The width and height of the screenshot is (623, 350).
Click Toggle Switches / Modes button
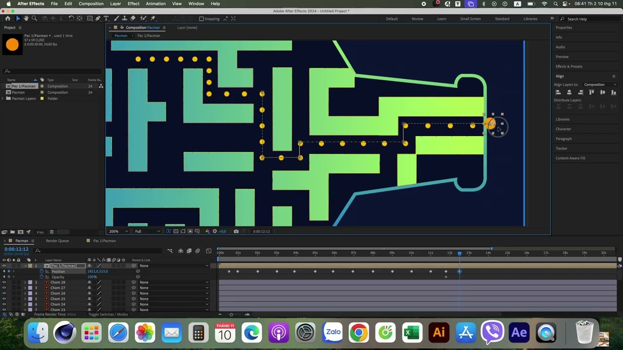pyautogui.click(x=108, y=315)
